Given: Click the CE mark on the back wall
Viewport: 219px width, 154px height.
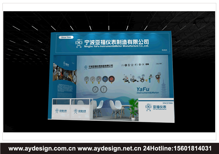Looking at the screenshot, I should point(143,64).
